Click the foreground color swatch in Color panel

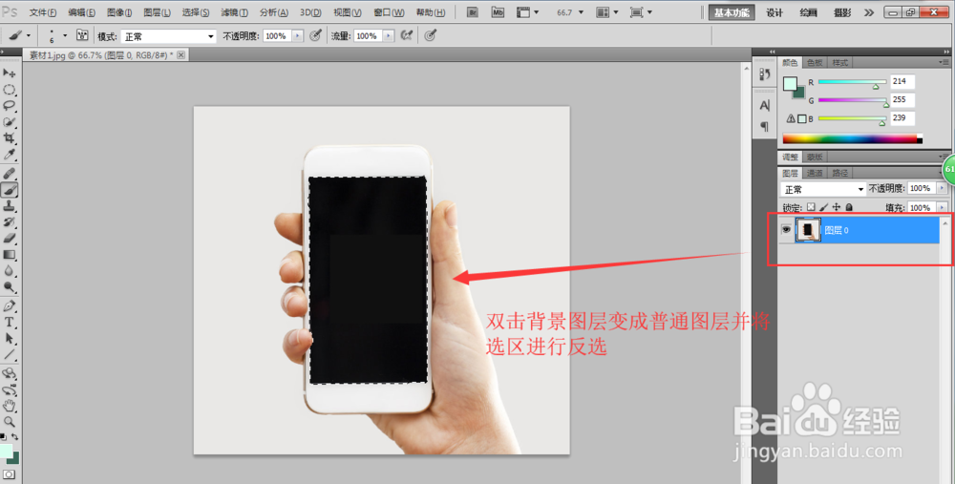[x=790, y=84]
